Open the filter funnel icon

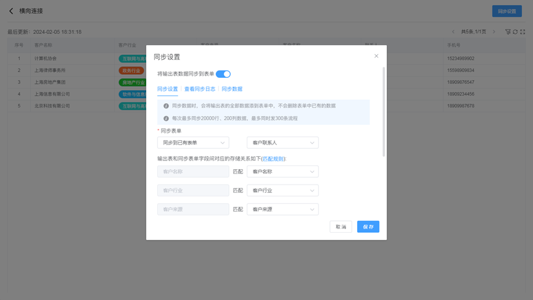tap(508, 31)
